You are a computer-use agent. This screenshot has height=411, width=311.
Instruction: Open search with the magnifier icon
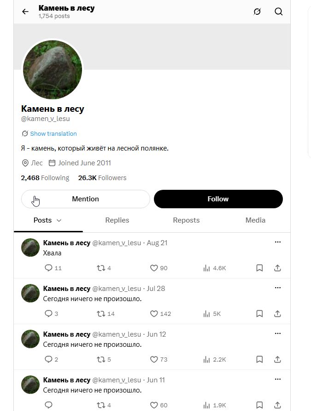(279, 12)
